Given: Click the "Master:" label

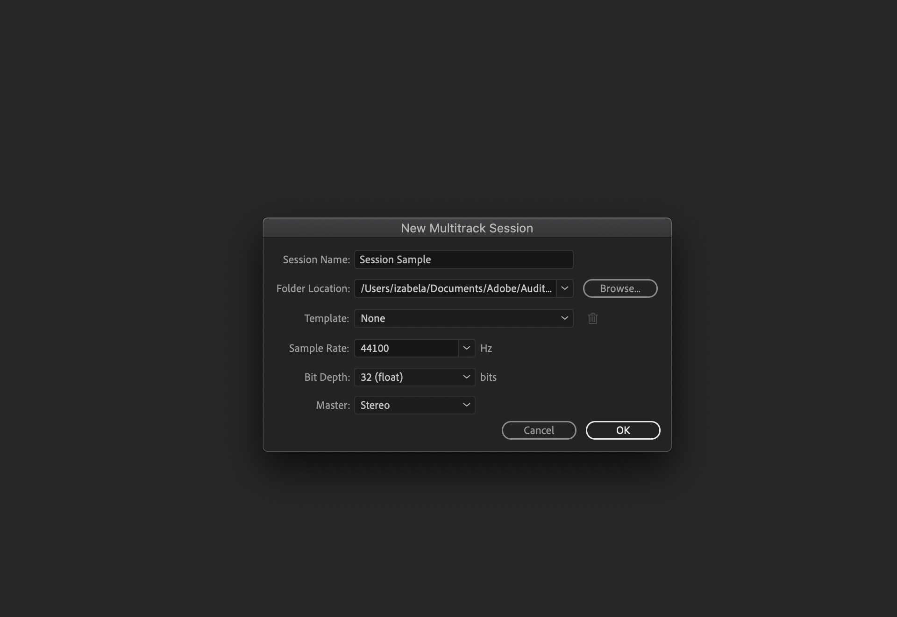Looking at the screenshot, I should tap(333, 406).
